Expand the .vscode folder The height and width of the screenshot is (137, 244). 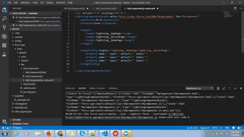tap(35, 37)
